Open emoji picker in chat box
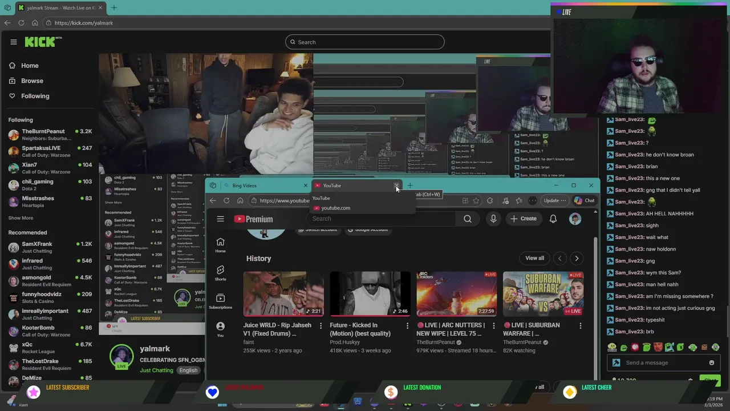Image resolution: width=730 pixels, height=411 pixels. click(x=712, y=362)
